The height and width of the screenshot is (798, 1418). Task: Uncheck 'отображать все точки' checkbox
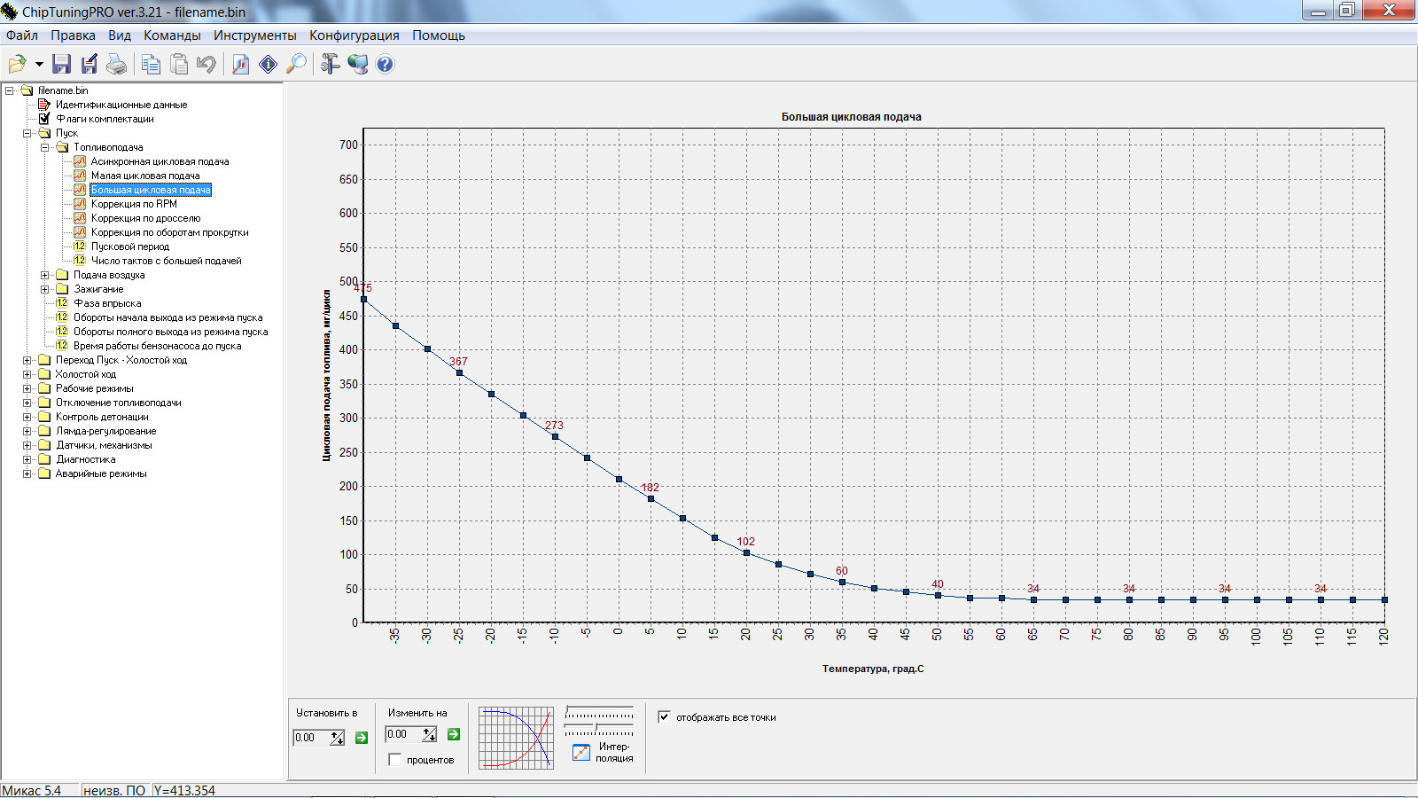(x=664, y=717)
